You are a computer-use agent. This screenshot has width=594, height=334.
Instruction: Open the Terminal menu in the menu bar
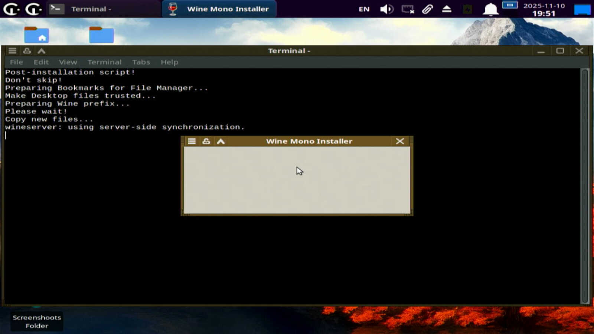tap(105, 62)
